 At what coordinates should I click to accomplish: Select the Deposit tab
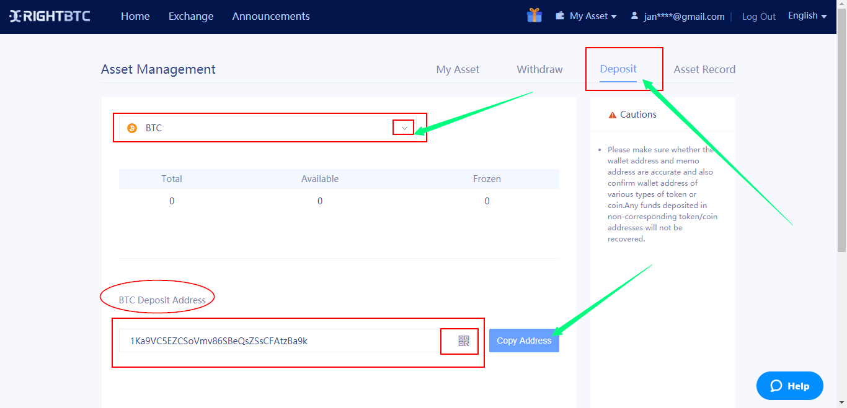(x=618, y=69)
